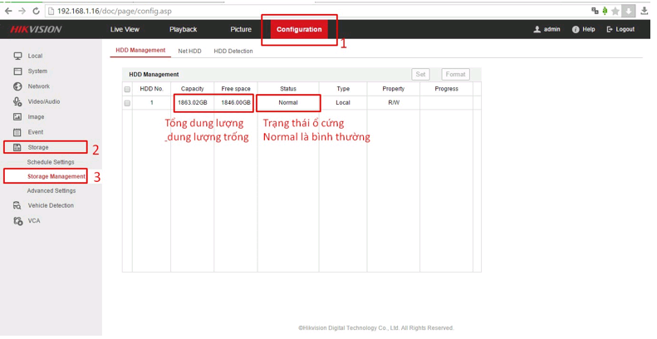Click the Image icon in sidebar

pos(17,117)
